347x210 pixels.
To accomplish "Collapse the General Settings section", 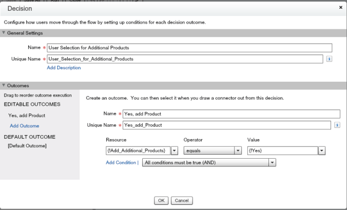I will (x=4, y=33).
